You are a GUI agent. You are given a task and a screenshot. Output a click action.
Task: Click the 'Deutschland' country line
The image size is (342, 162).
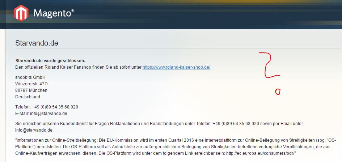tap(28, 97)
